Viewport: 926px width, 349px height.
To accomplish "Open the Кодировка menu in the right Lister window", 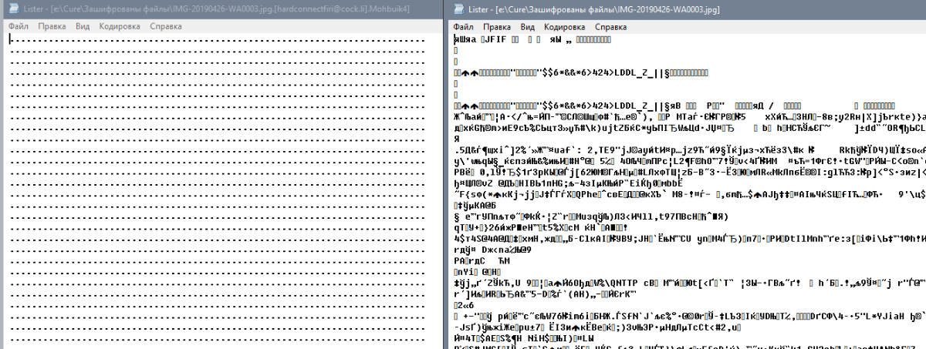I will tap(564, 26).
